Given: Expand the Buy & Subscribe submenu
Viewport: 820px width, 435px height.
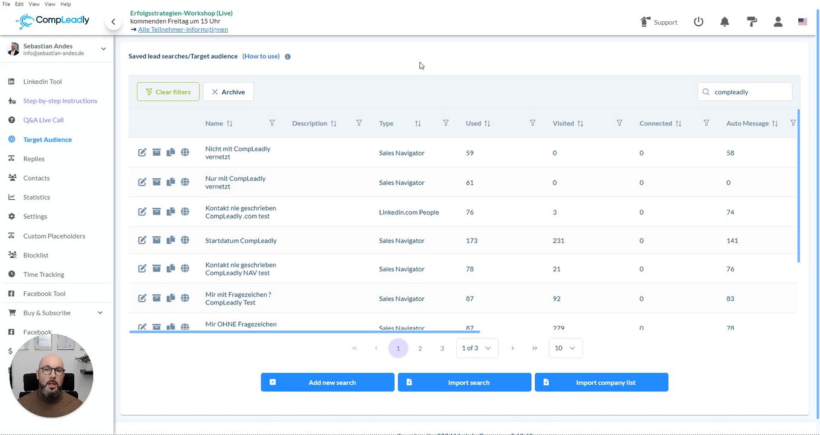Looking at the screenshot, I should 100,313.
